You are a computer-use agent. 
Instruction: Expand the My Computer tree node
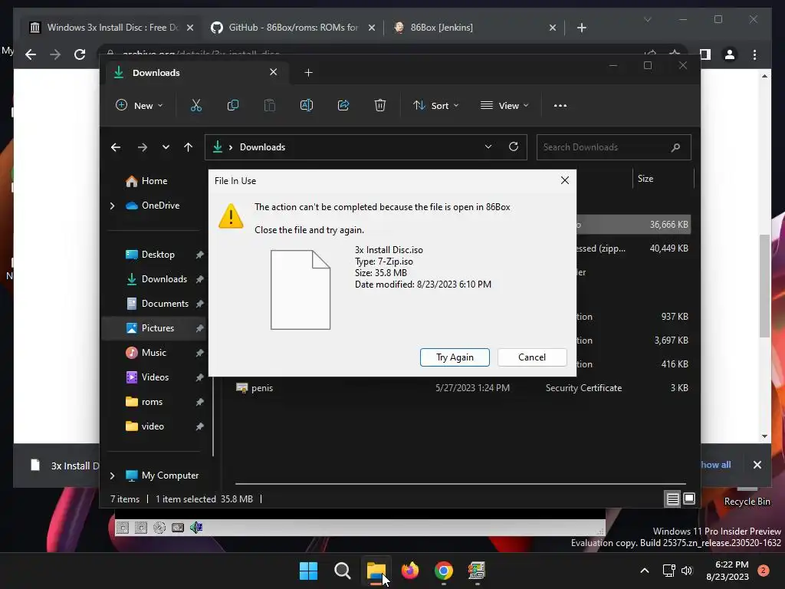(x=112, y=475)
